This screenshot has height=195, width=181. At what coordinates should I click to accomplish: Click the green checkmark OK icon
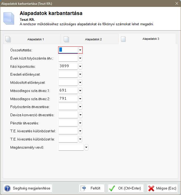[x=112, y=188]
